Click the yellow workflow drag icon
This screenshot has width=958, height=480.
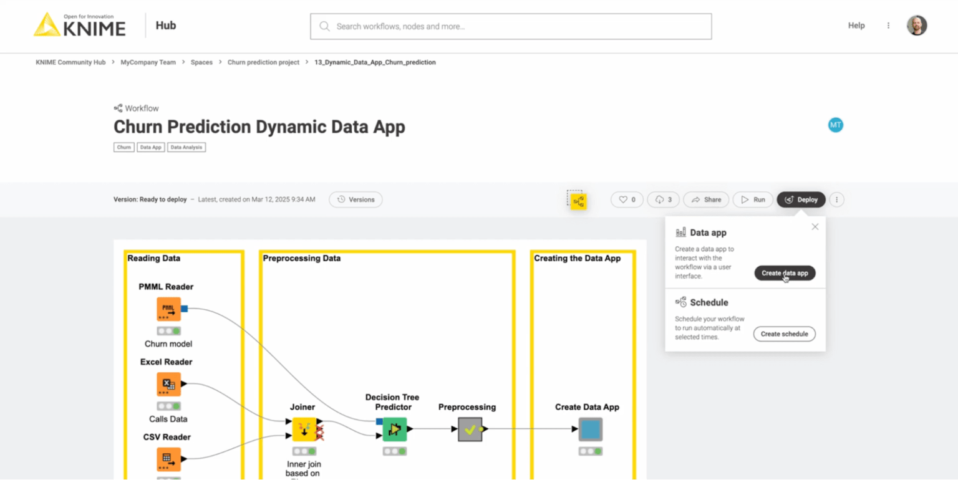tap(578, 201)
